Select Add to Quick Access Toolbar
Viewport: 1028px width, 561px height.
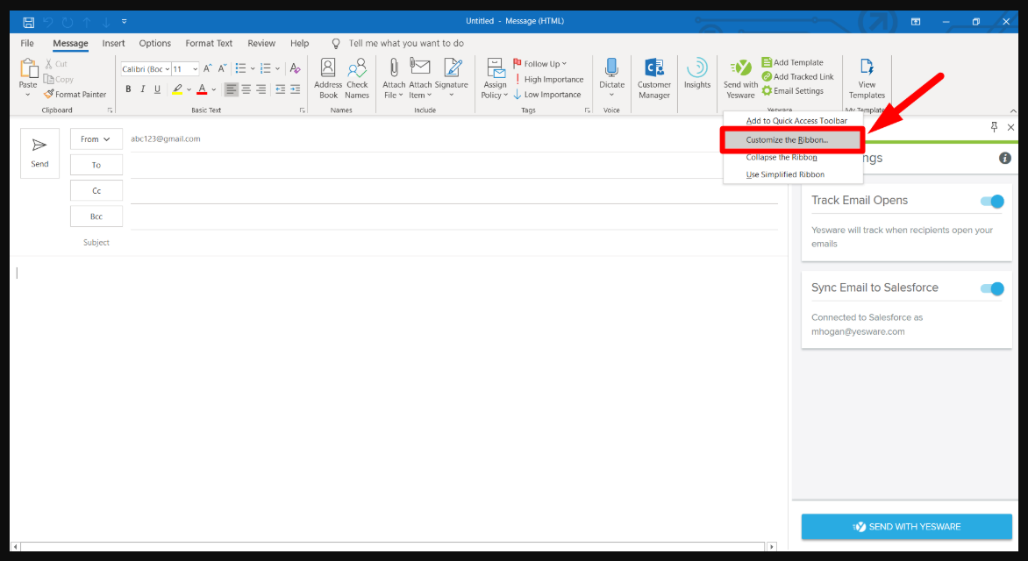(793, 121)
